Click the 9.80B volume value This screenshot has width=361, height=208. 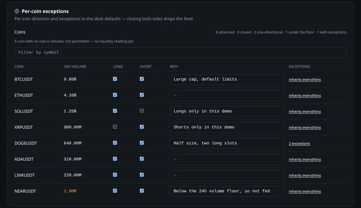(x=70, y=79)
